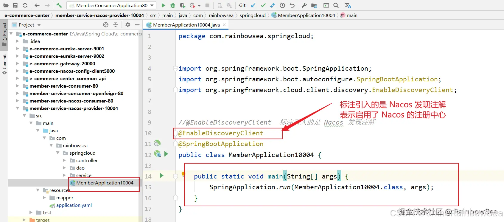Click the Save All disk icon
The image size is (504, 222).
(15, 5)
